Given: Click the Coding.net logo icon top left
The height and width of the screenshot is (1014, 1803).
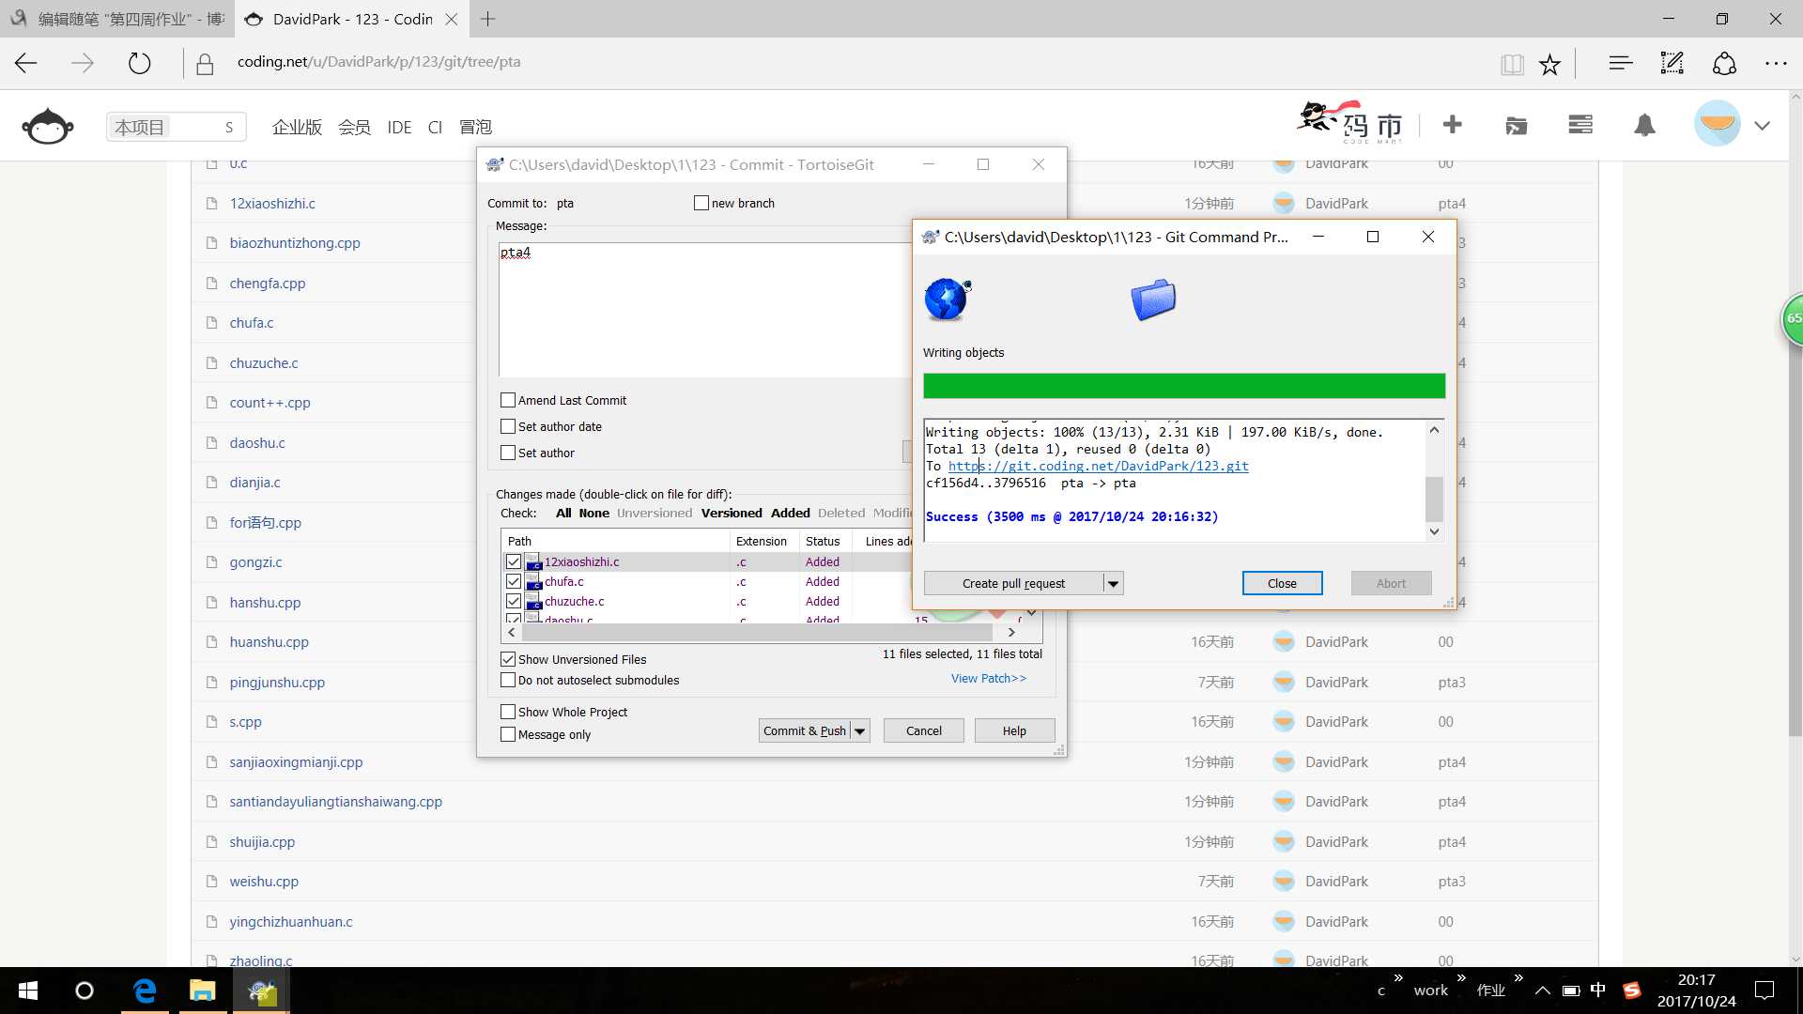Looking at the screenshot, I should tap(46, 124).
